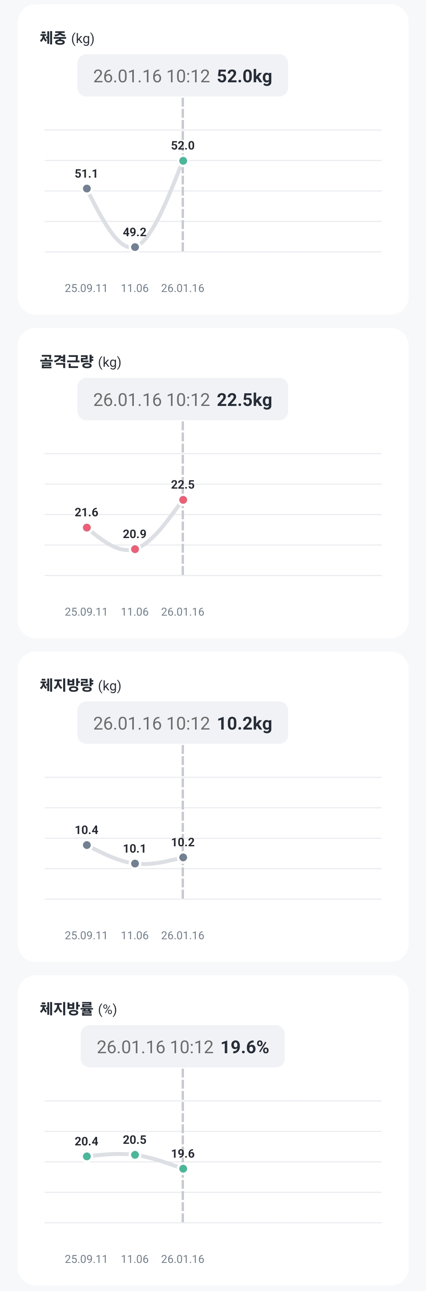
Task: Select the 10.4 body fat mass point
Action: pos(87,845)
